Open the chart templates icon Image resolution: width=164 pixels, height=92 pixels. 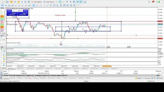[x=7, y=2]
